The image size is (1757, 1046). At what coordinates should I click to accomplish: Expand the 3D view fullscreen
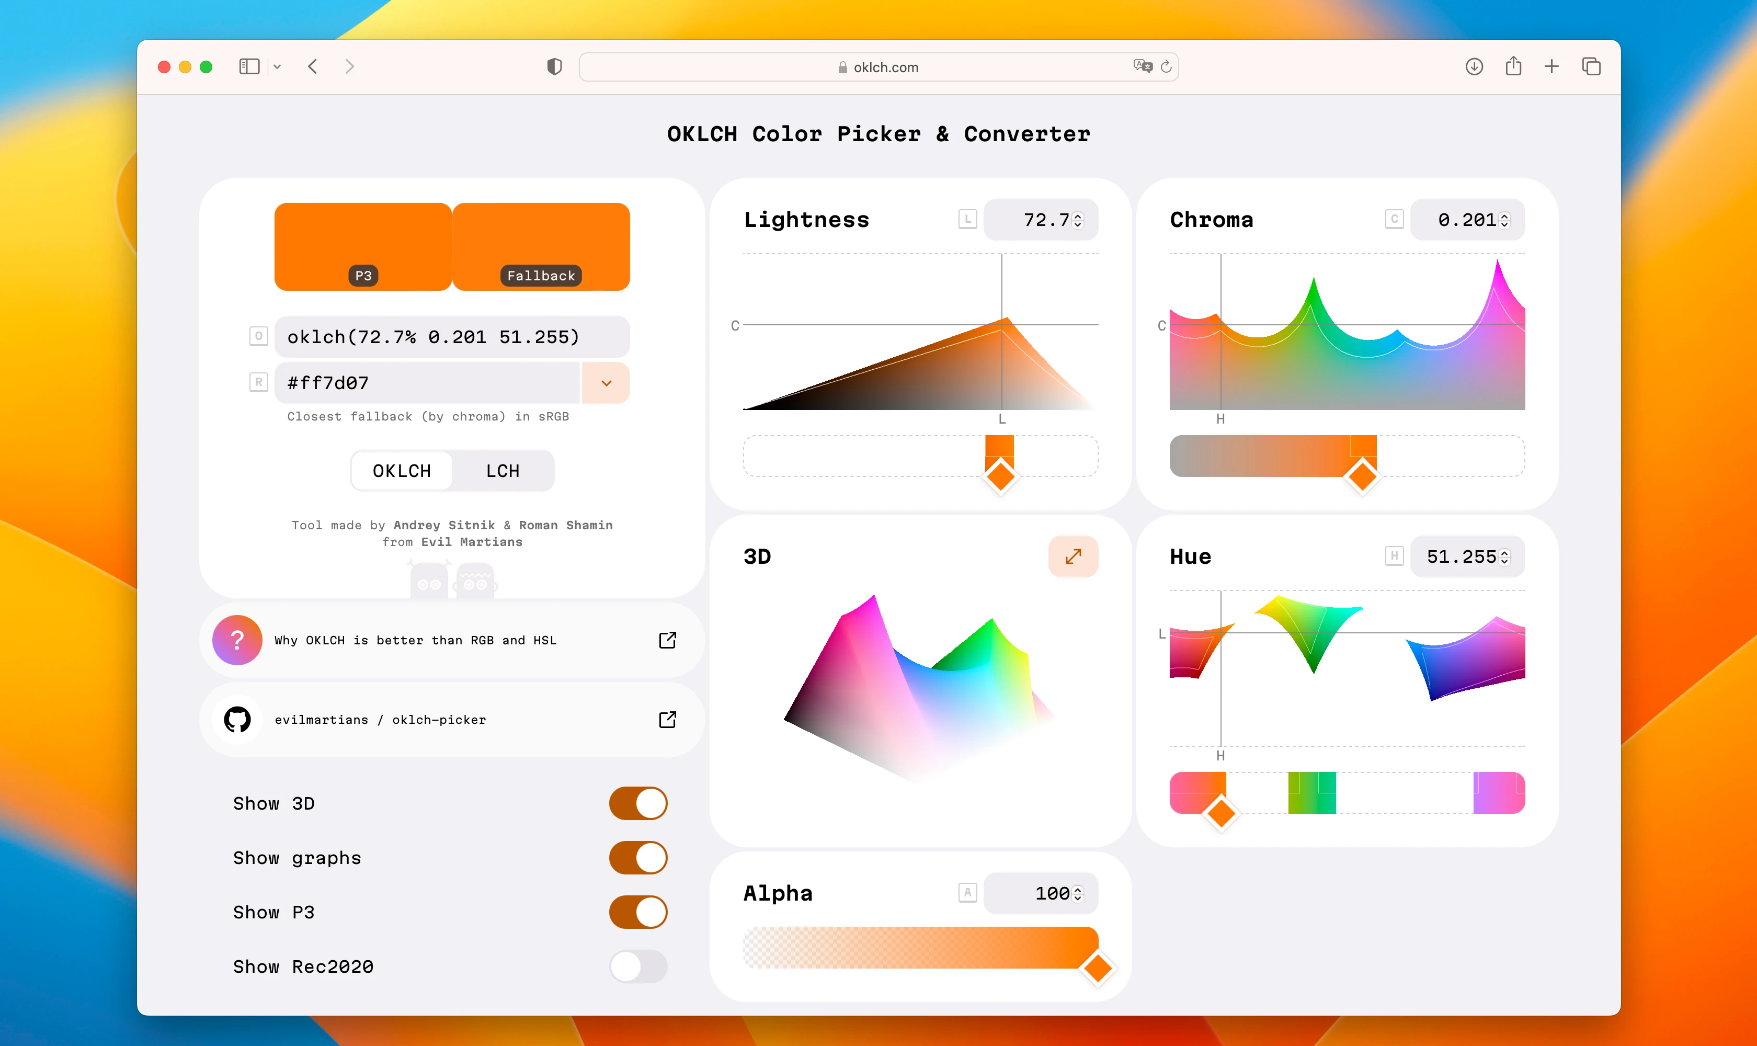(1073, 557)
